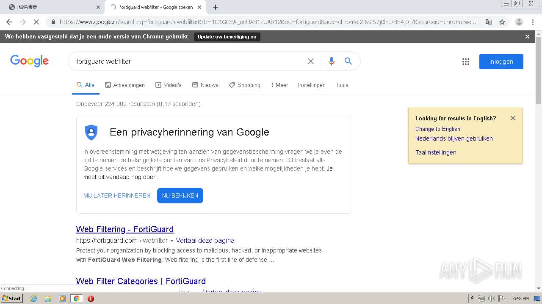Open the media player taskbar icon
This screenshot has height=304, width=542.
pos(62,299)
